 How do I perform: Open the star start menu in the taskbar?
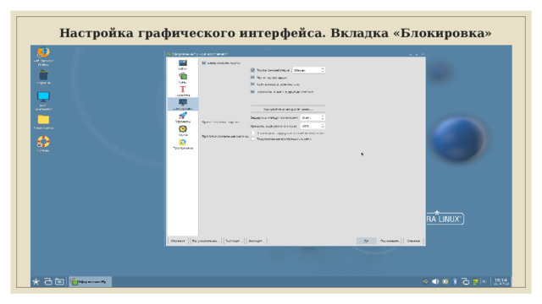pos(36,281)
